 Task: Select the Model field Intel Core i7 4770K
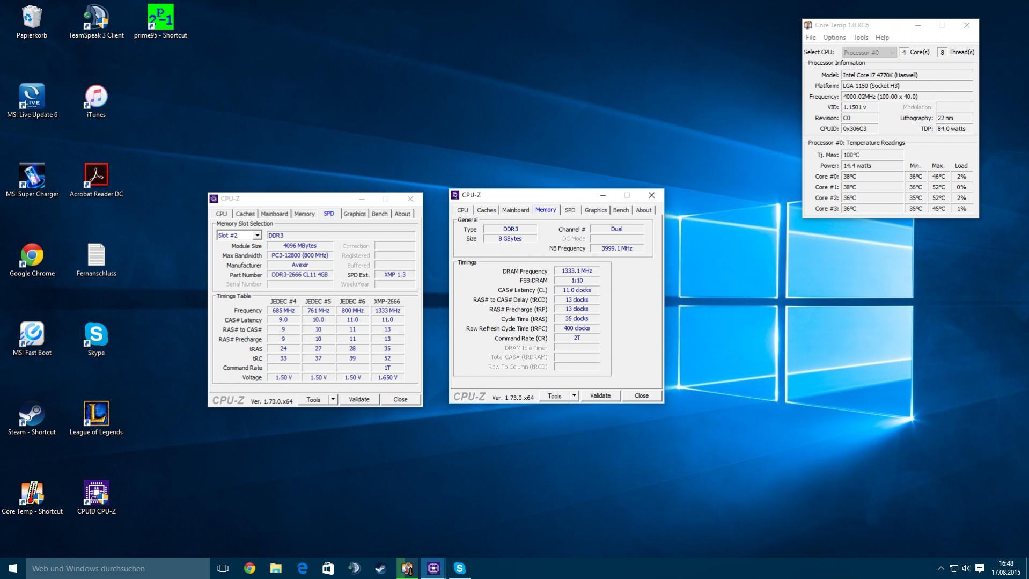[907, 75]
